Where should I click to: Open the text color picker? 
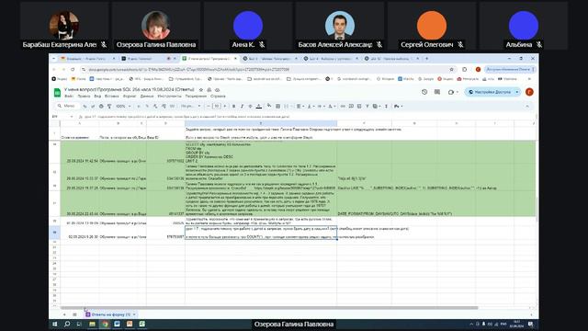click(259, 107)
